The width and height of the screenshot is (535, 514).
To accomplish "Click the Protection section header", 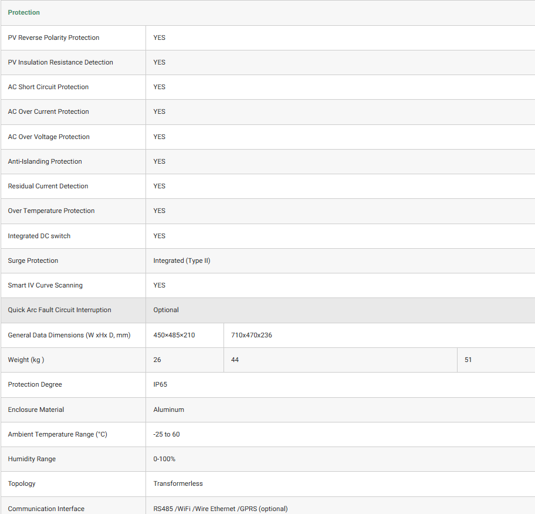I will pos(24,12).
